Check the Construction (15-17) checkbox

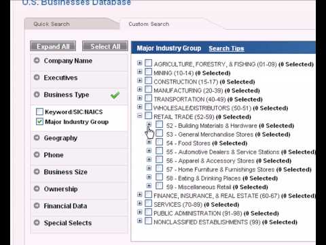(148, 80)
